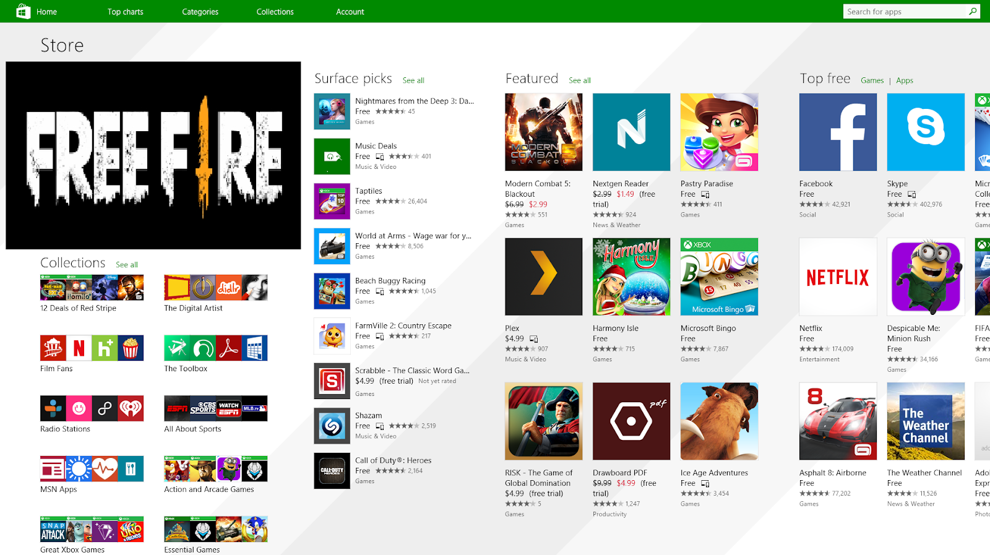Click the Surface picks heading
This screenshot has width=990, height=555.
point(353,79)
